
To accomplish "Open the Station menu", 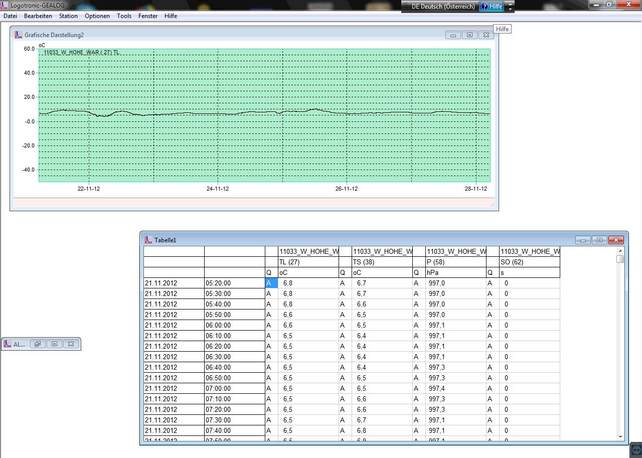I will click(x=68, y=16).
